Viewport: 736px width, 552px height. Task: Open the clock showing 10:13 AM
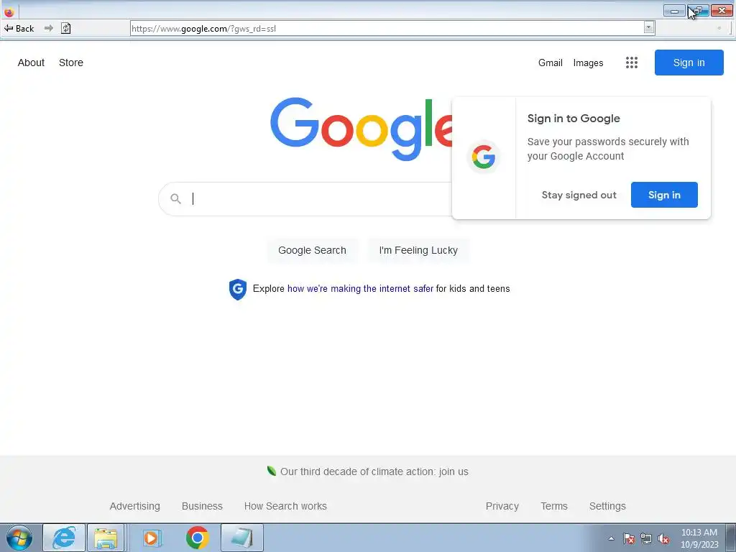[x=699, y=538]
